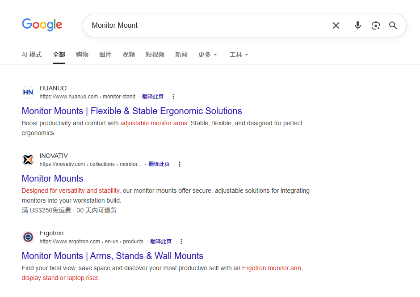Click the ergotron.com en-us products URL

pyautogui.click(x=92, y=242)
